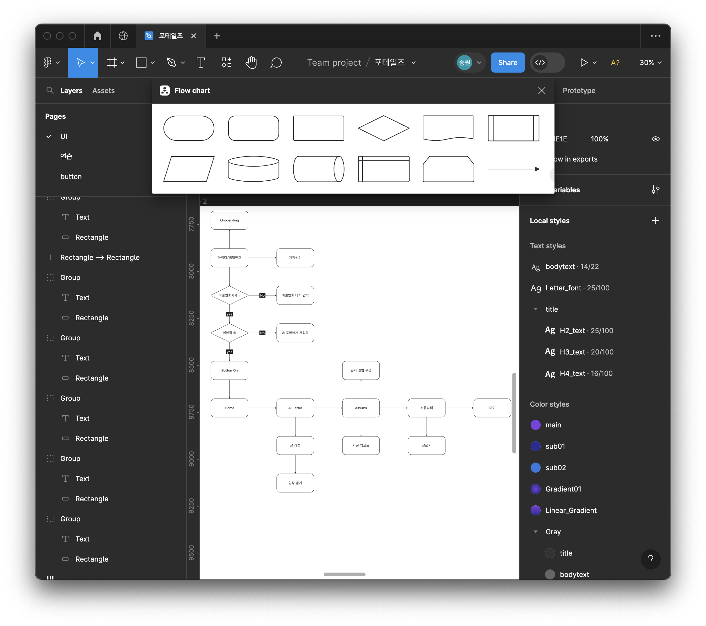Select the sub02 color style swatch
706x626 pixels.
[535, 468]
